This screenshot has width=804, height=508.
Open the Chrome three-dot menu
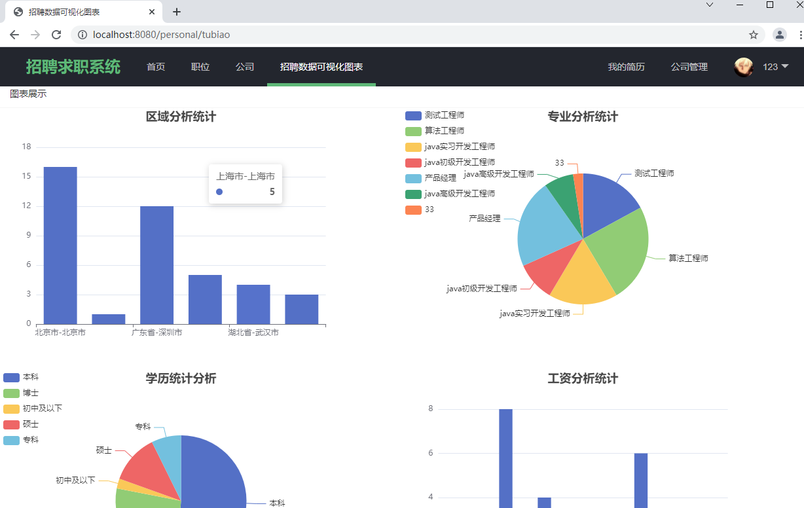(801, 35)
